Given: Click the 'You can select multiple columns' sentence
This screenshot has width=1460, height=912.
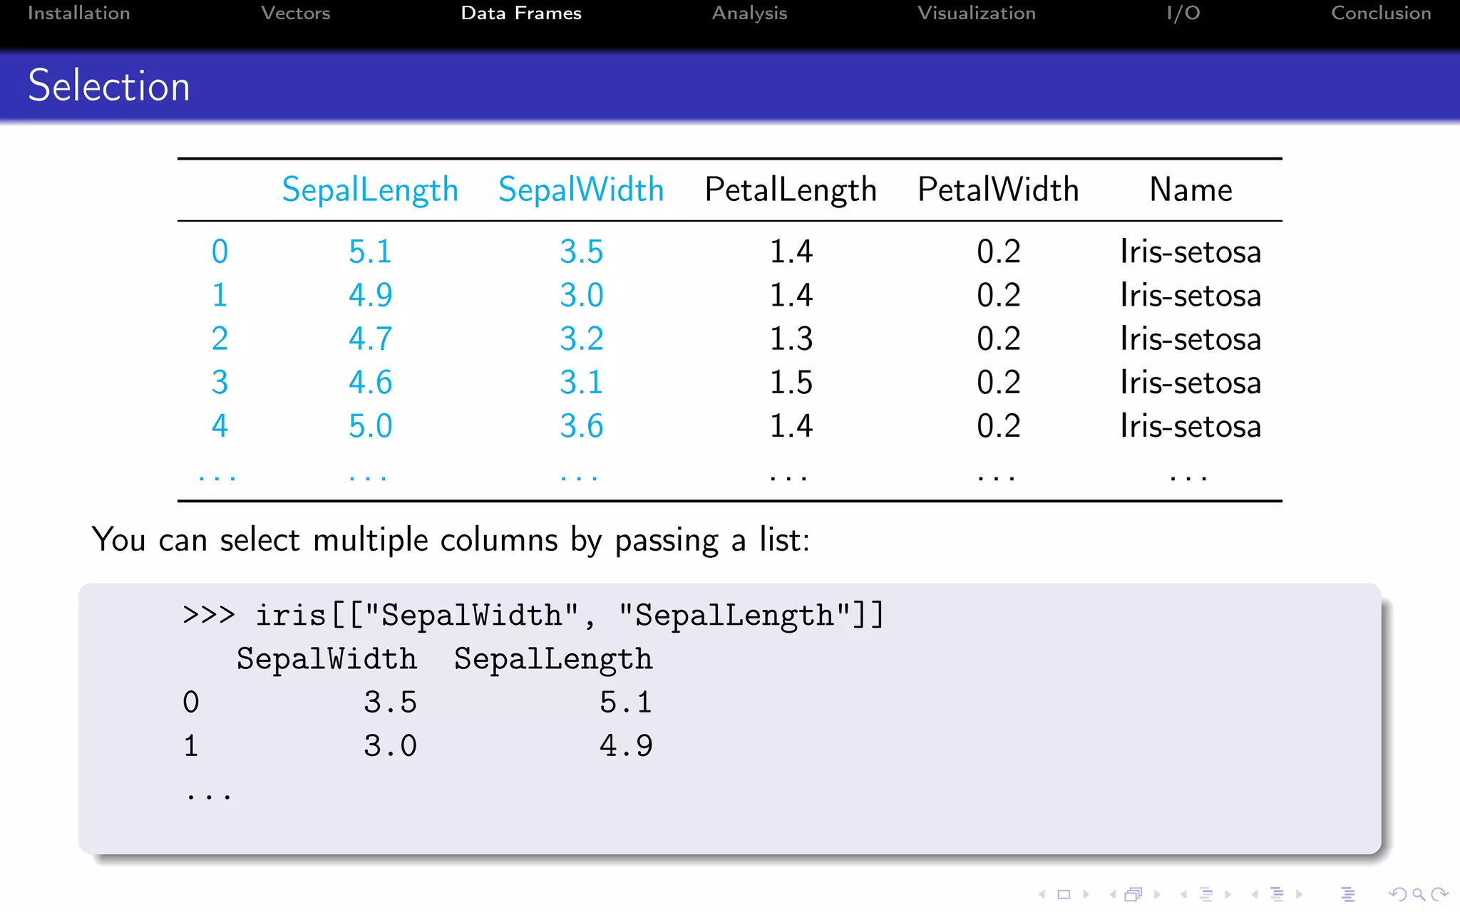Looking at the screenshot, I should coord(451,540).
